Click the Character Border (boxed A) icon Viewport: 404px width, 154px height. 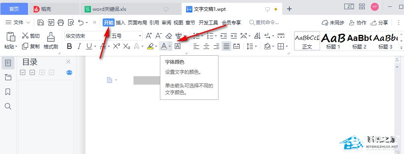point(178,46)
